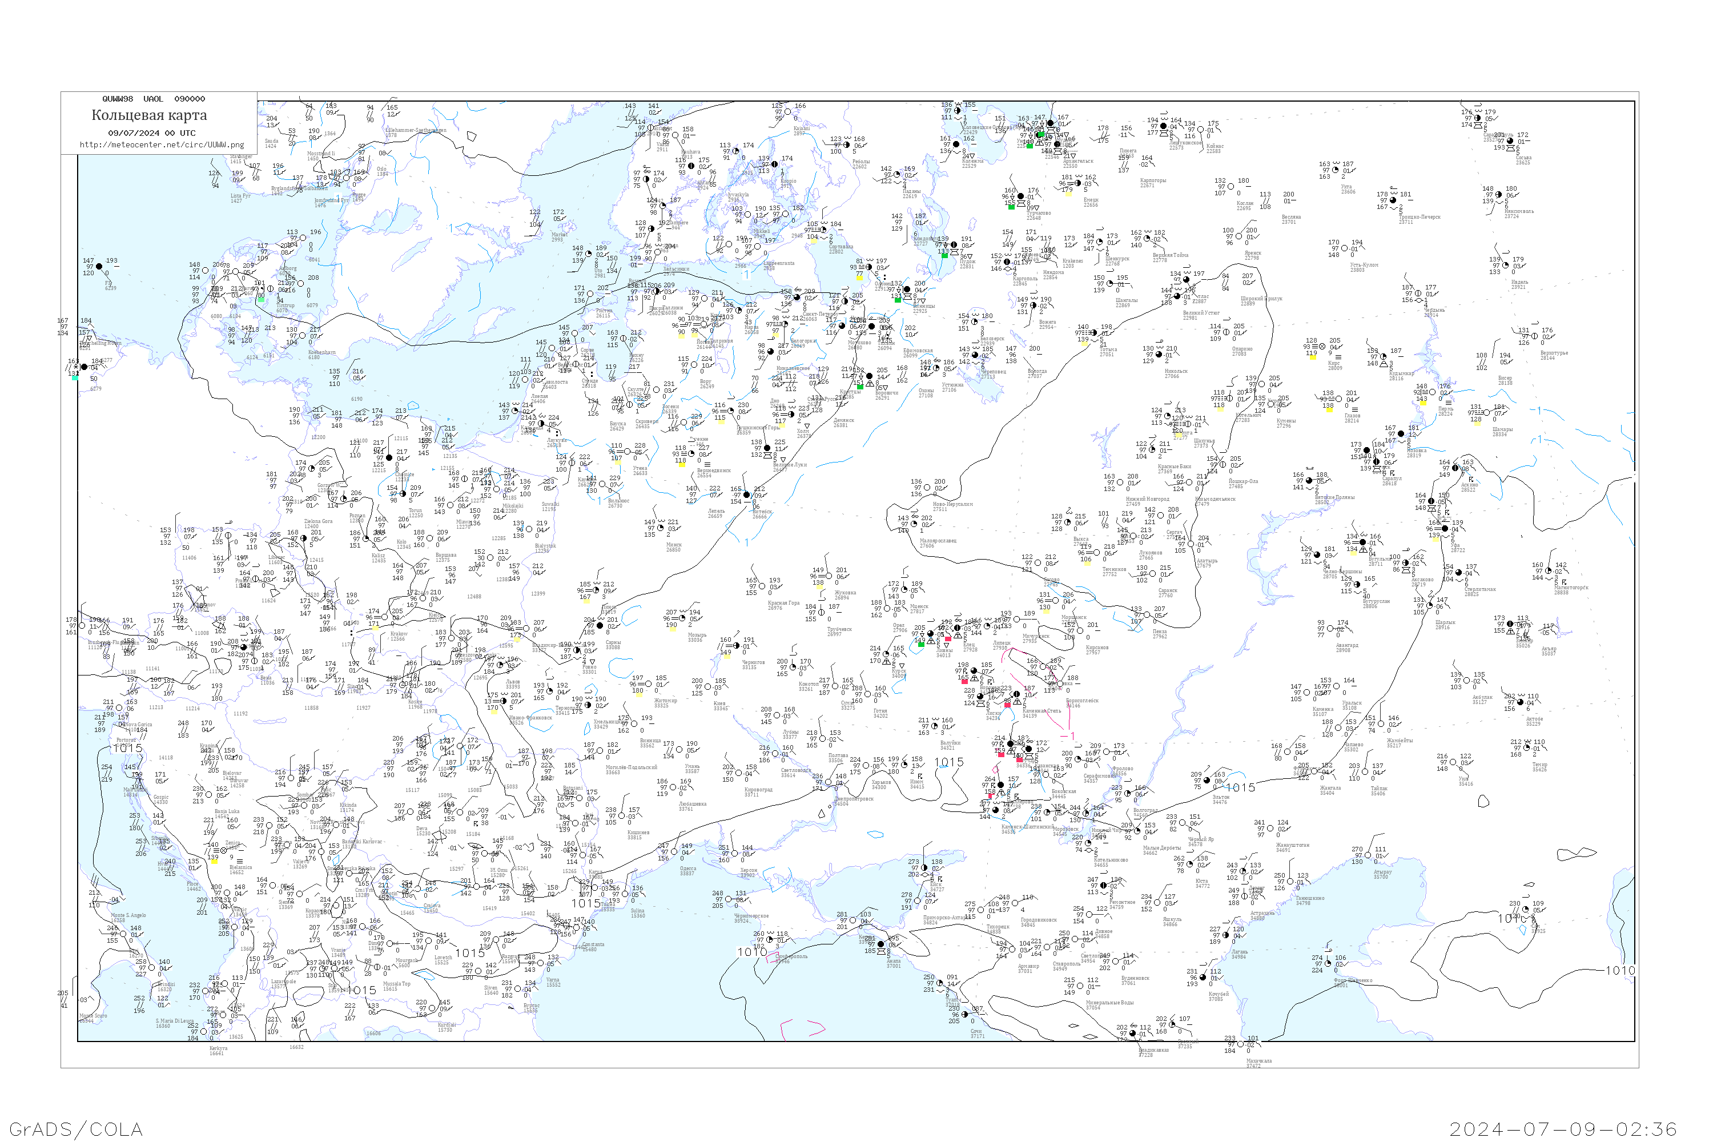Click the green square near Tirstrup
The width and height of the screenshot is (1713, 1142).
click(261, 299)
